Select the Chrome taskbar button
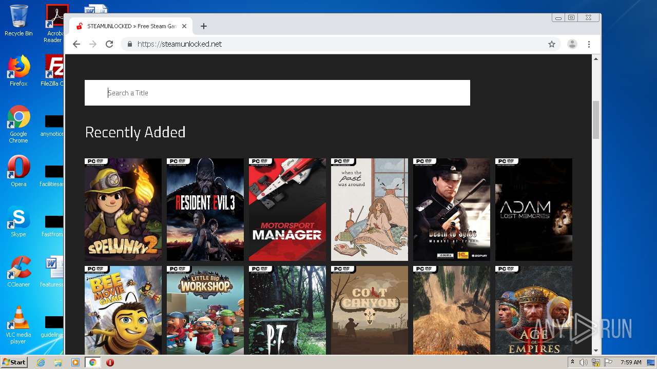This screenshot has height=369, width=657. (x=93, y=362)
